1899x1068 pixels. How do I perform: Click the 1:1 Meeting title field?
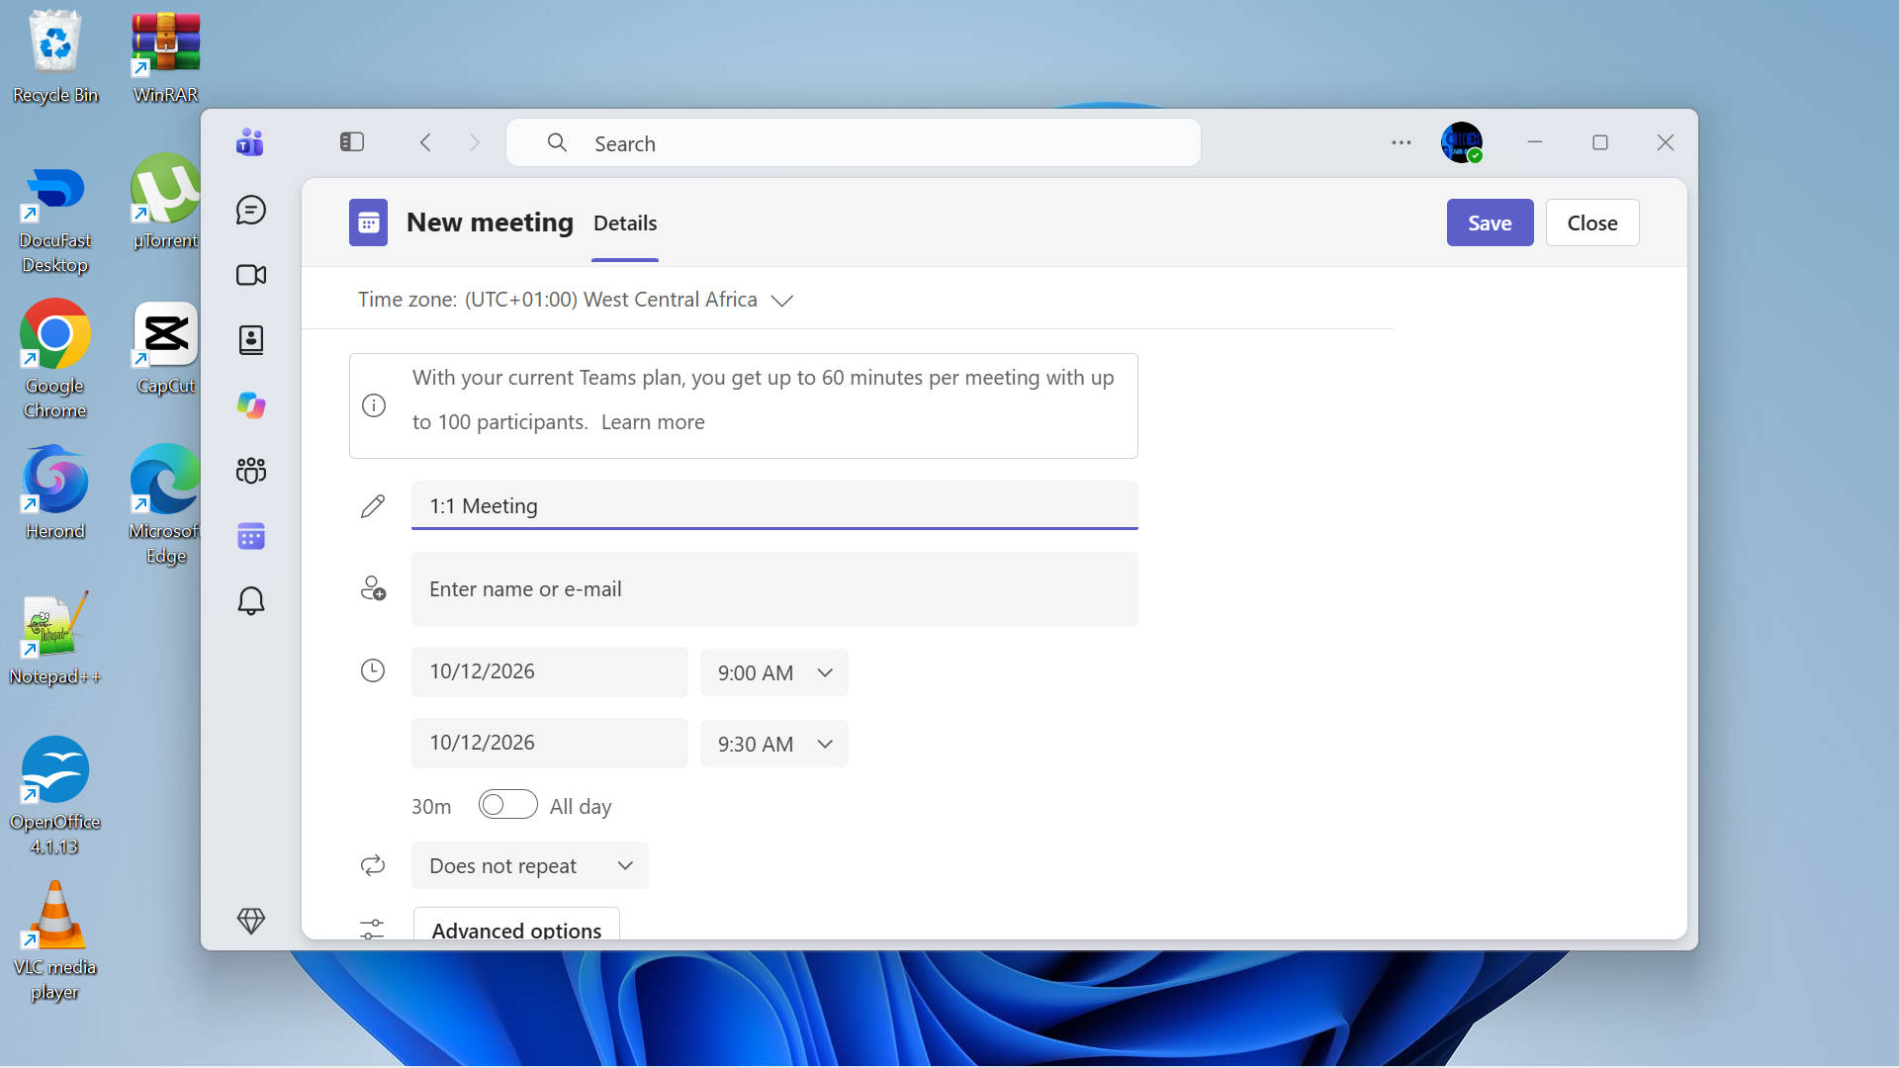tap(774, 505)
